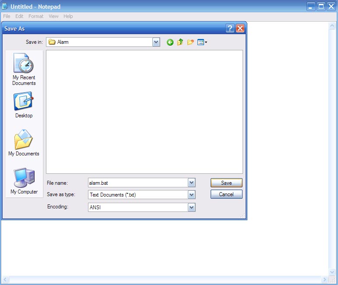Click the Cancel button
338x285 pixels.
click(226, 194)
